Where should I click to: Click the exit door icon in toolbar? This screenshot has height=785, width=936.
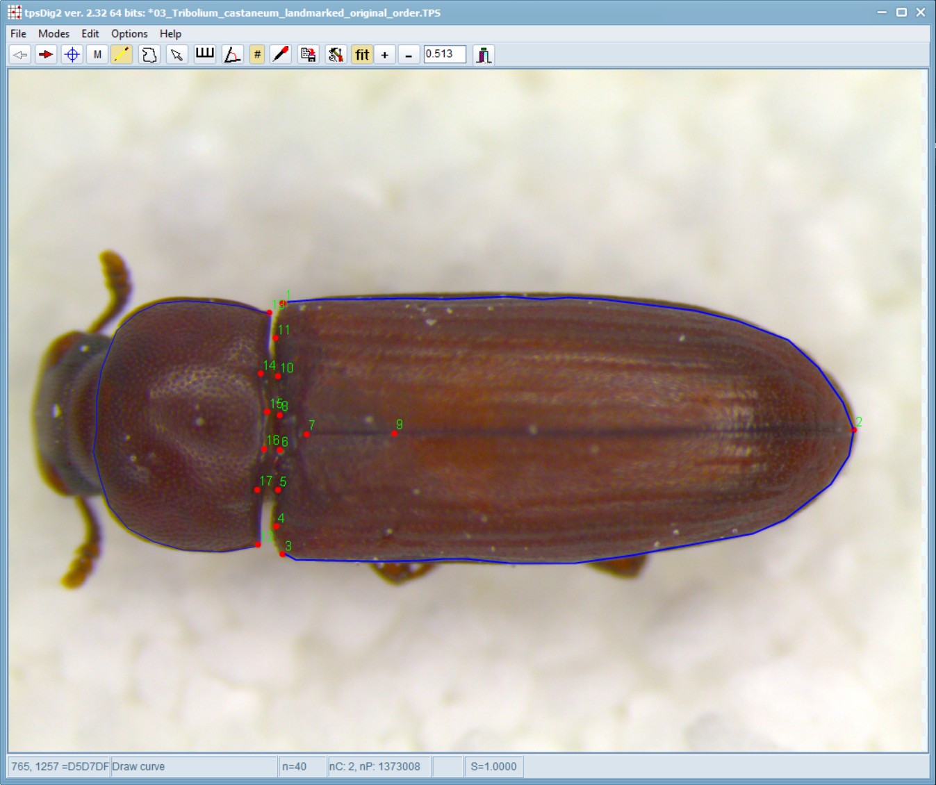[x=484, y=54]
